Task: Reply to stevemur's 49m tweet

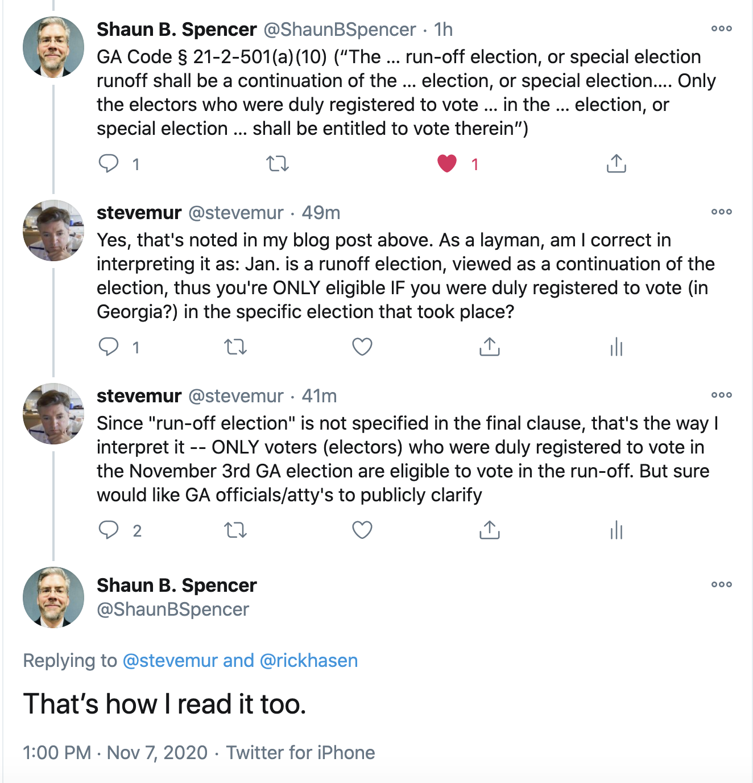Action: pos(109,347)
